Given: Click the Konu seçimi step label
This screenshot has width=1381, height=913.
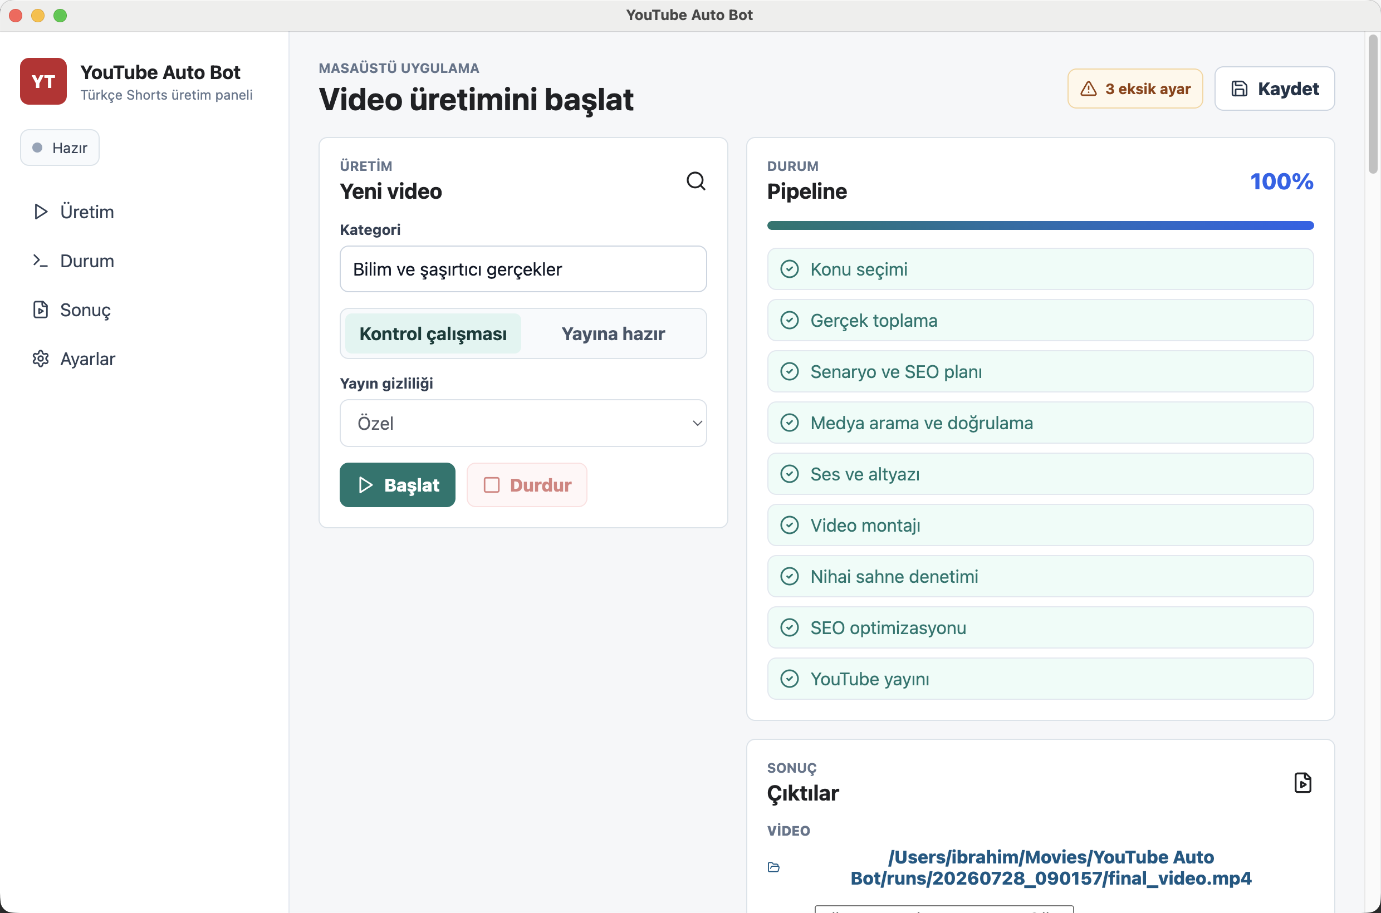Looking at the screenshot, I should click(859, 269).
